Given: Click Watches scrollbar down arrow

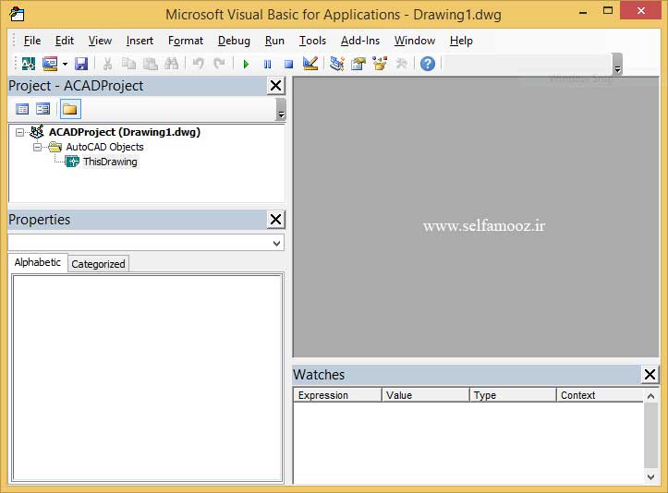Looking at the screenshot, I should [x=650, y=476].
